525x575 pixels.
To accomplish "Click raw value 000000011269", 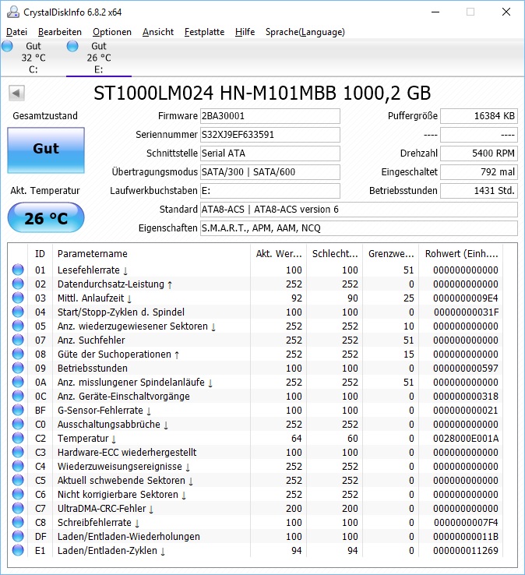I will pyautogui.click(x=466, y=550).
